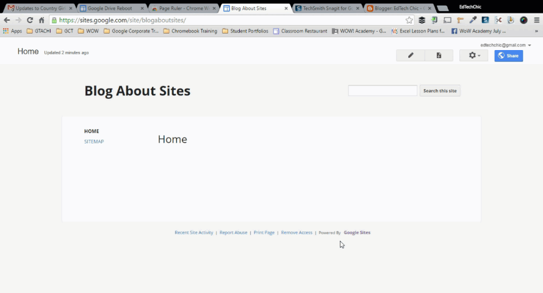
Task: Open the GCT bookmarks folder
Action: coord(65,31)
